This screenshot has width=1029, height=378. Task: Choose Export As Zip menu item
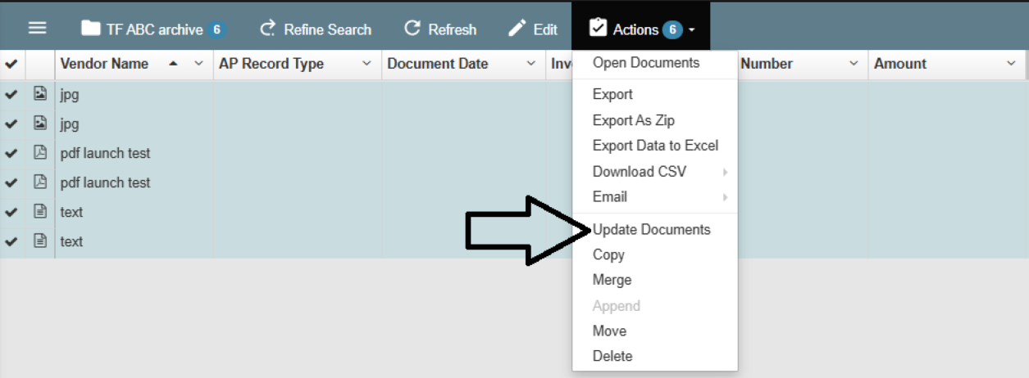pos(633,120)
